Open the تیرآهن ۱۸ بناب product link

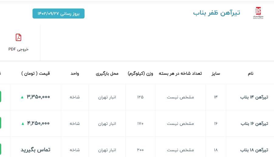click(x=254, y=150)
